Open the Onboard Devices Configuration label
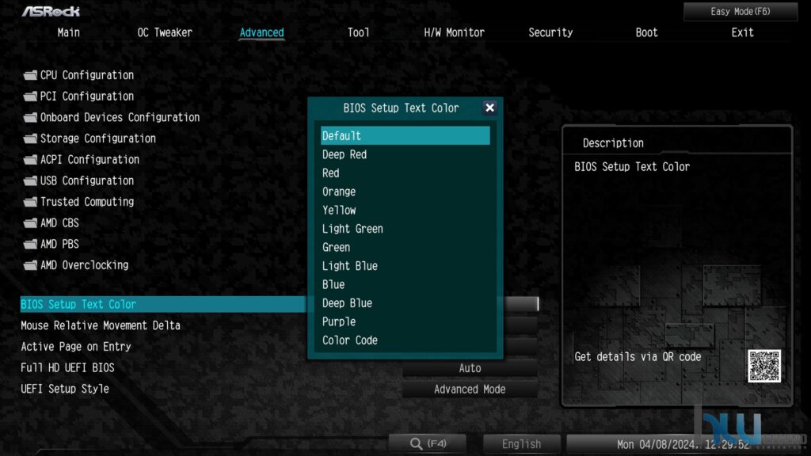This screenshot has width=811, height=456. [120, 117]
